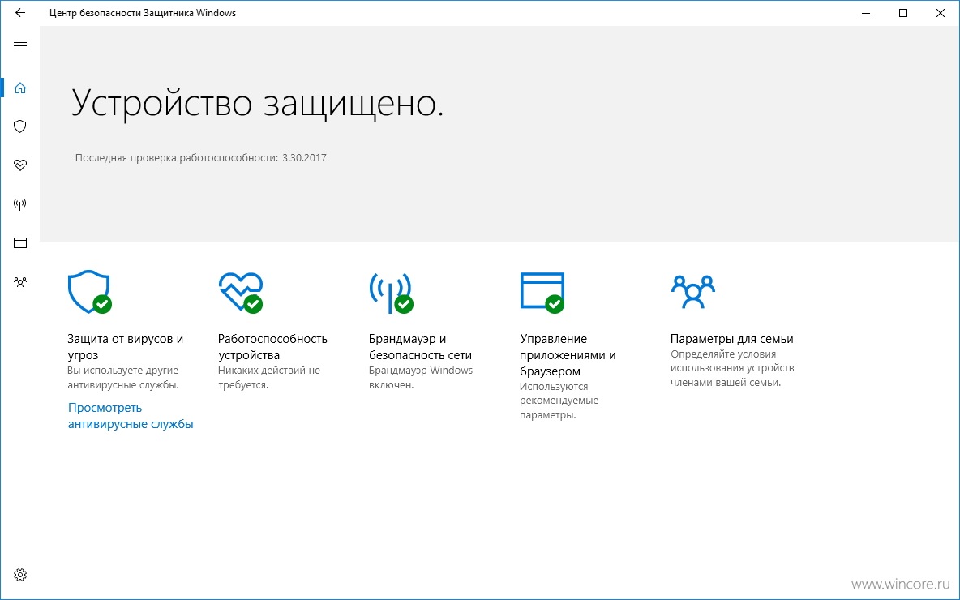Click the large heart device health tile icon

click(x=241, y=292)
